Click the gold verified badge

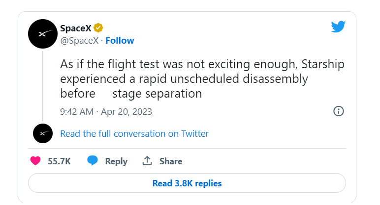click(x=98, y=27)
